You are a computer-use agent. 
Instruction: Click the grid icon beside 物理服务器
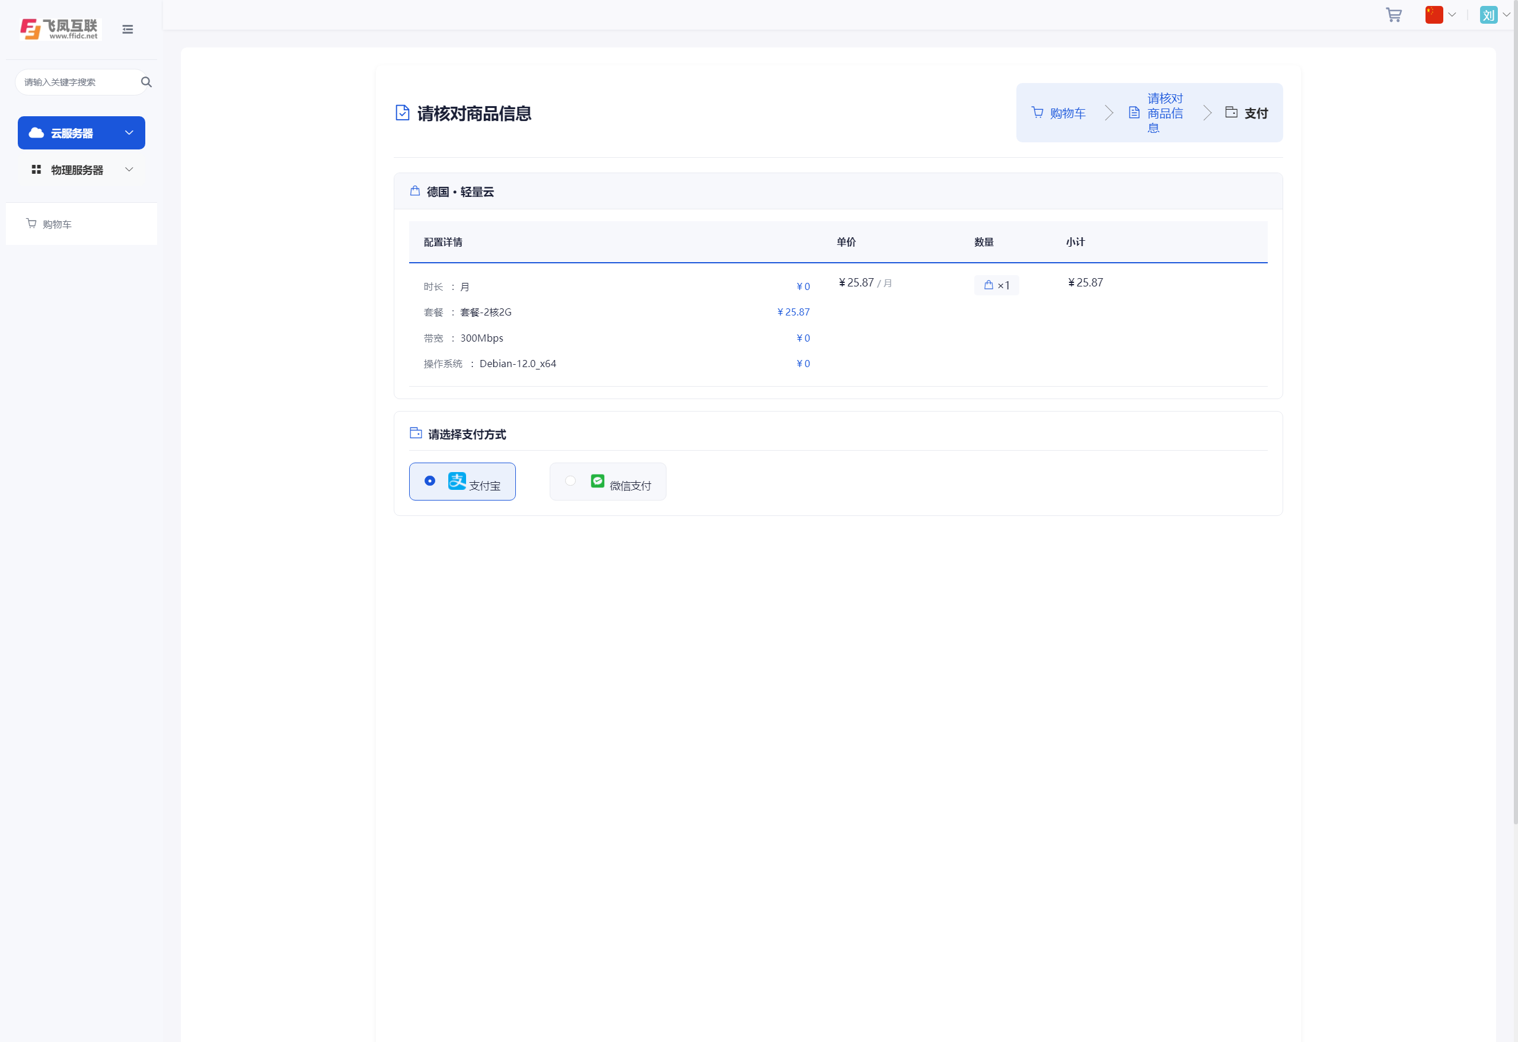coord(37,170)
